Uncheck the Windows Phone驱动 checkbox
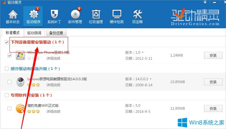The width and height of the screenshot is (226, 129). click(x=10, y=55)
